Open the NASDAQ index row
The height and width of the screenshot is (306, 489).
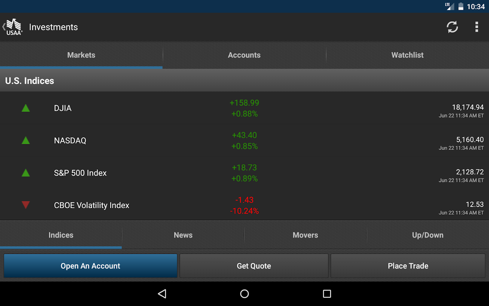[244, 140]
